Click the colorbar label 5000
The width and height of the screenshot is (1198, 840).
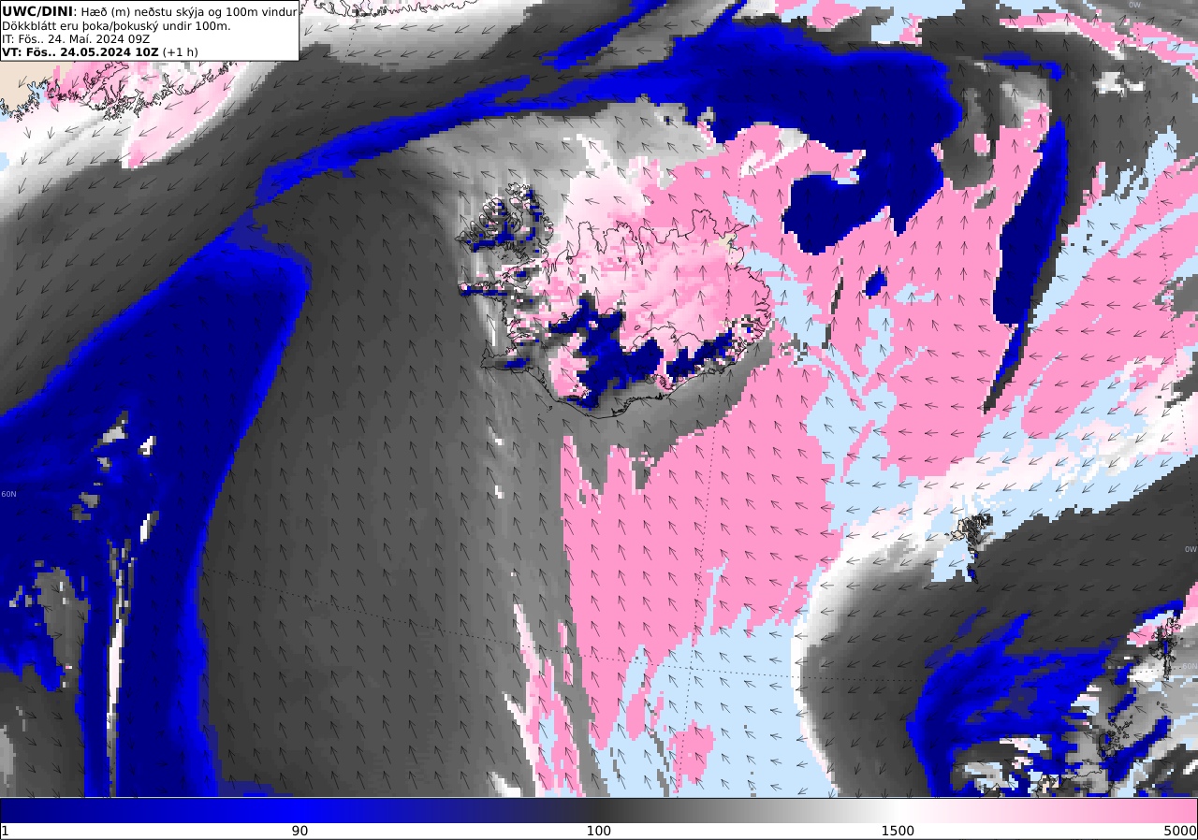pos(1181,831)
